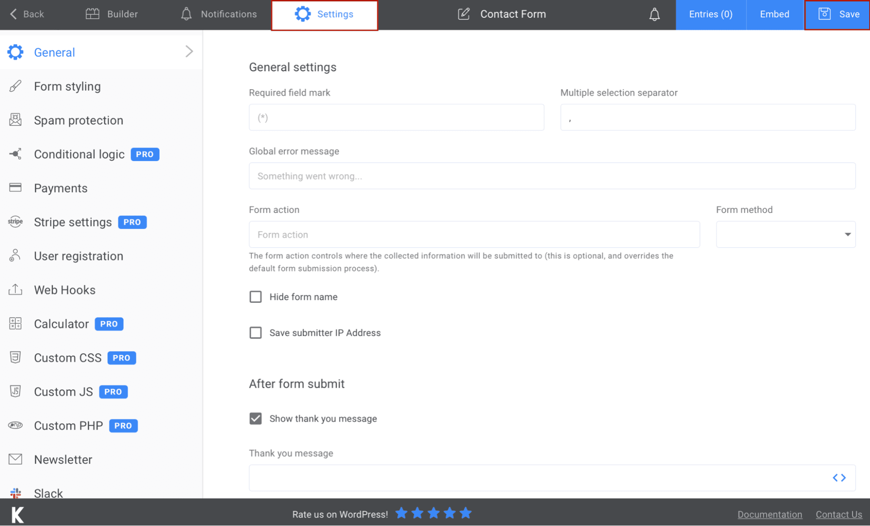Open Stripe settings in the sidebar
Viewport: 870px width, 526px height.
[72, 222]
